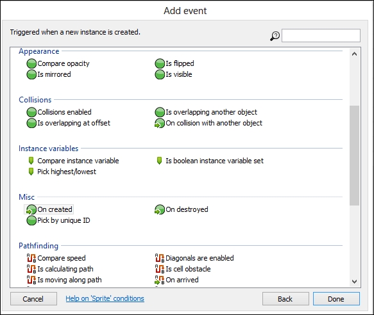Screen dimensions: 374x315
Task: Choose the Is flipped condition icon
Action: [x=160, y=63]
